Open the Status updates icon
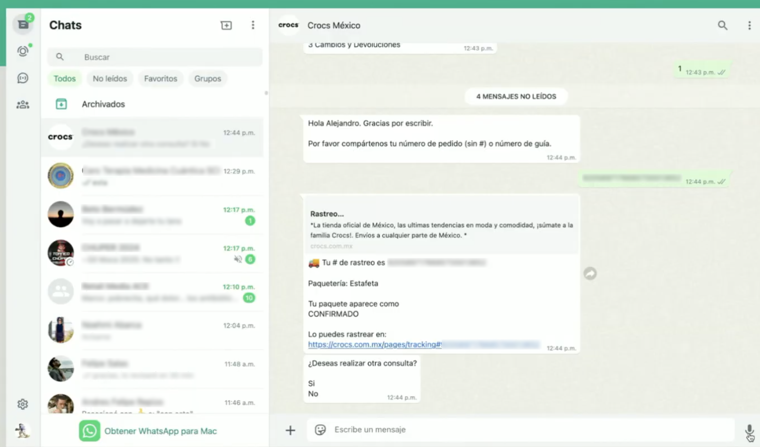 click(22, 51)
